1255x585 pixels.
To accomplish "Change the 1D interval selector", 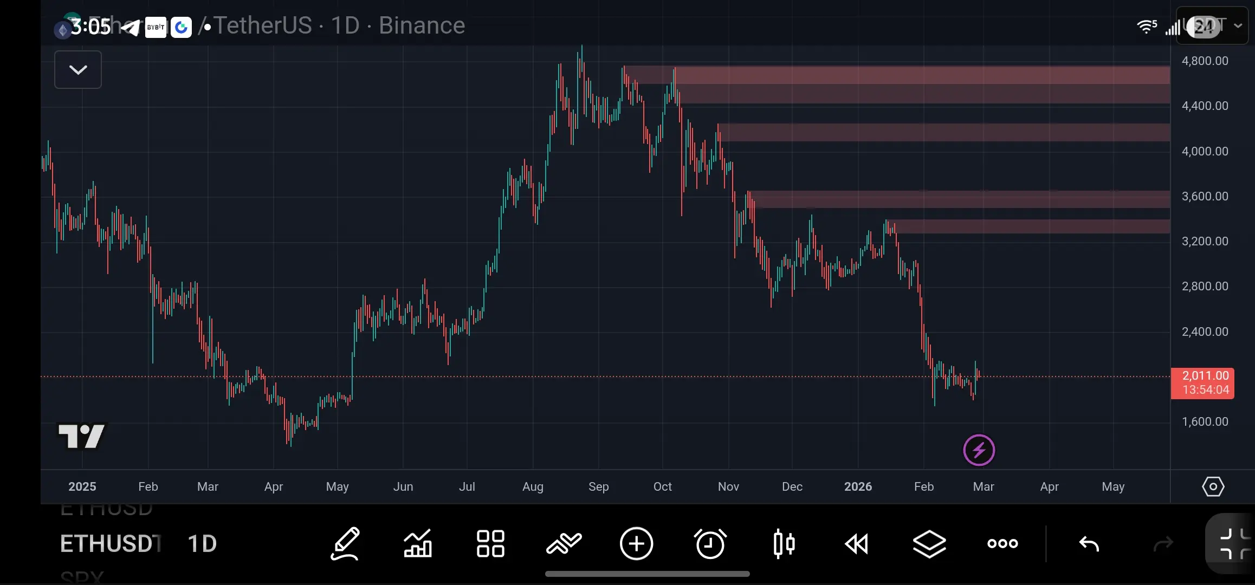I will pos(202,543).
